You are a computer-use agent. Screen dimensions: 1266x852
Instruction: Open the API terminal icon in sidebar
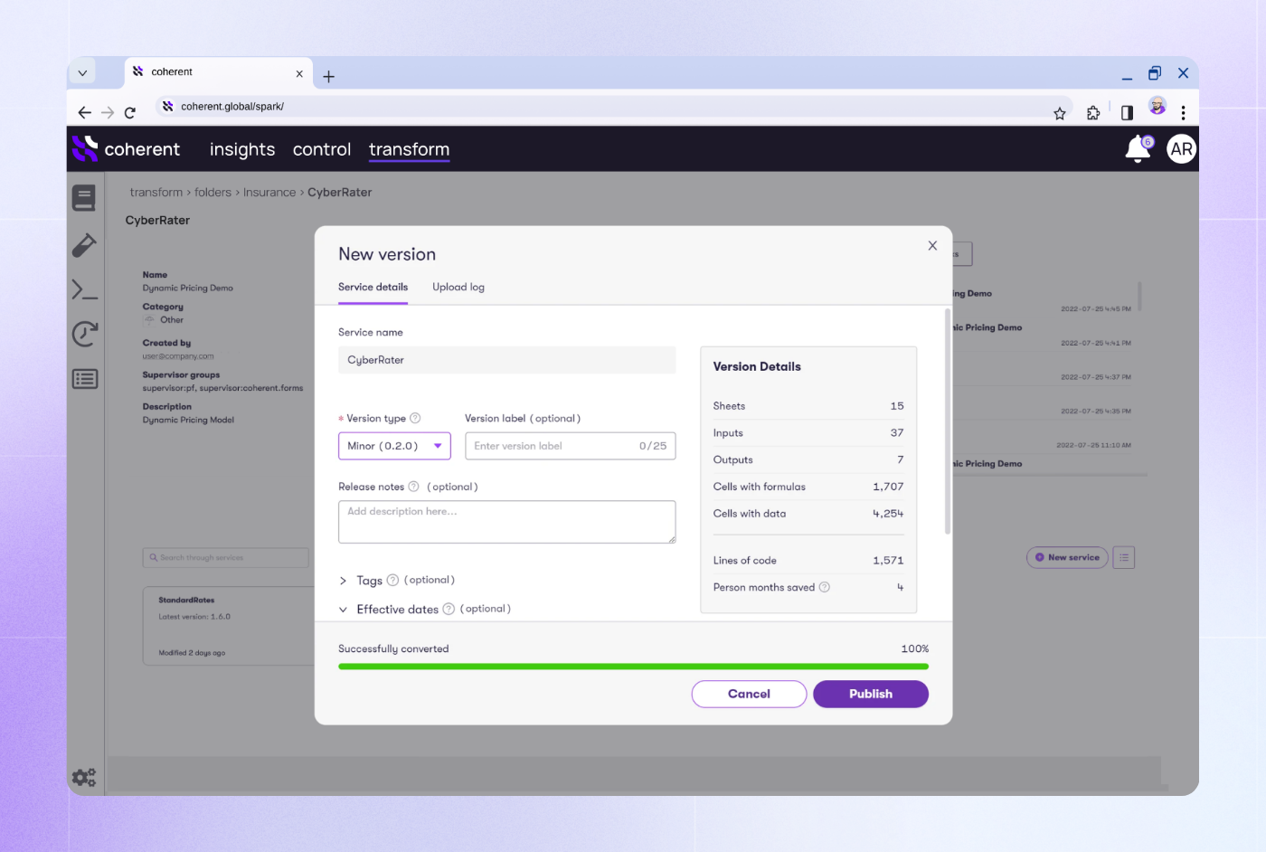pos(84,289)
